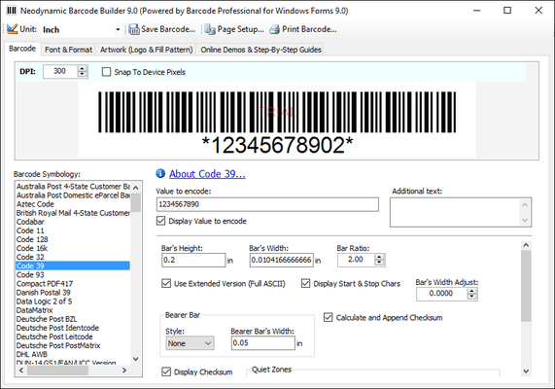Viewport: 555px width, 389px height.
Task: Select Deutsche Post Leitcode
Action: tap(73, 336)
